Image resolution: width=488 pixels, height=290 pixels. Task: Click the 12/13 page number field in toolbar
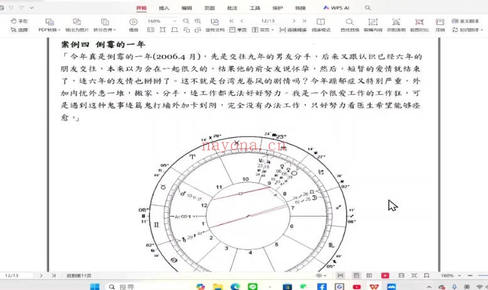(268, 21)
